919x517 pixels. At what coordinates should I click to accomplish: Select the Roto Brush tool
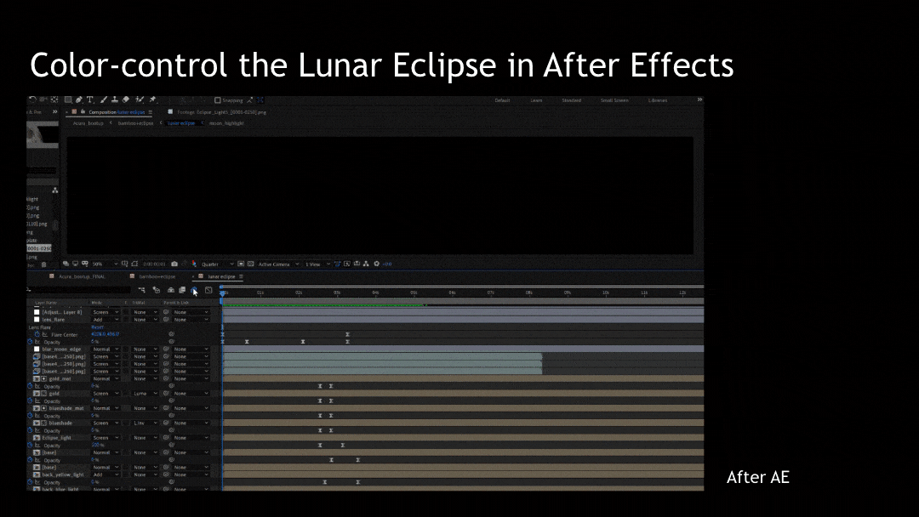click(x=140, y=100)
